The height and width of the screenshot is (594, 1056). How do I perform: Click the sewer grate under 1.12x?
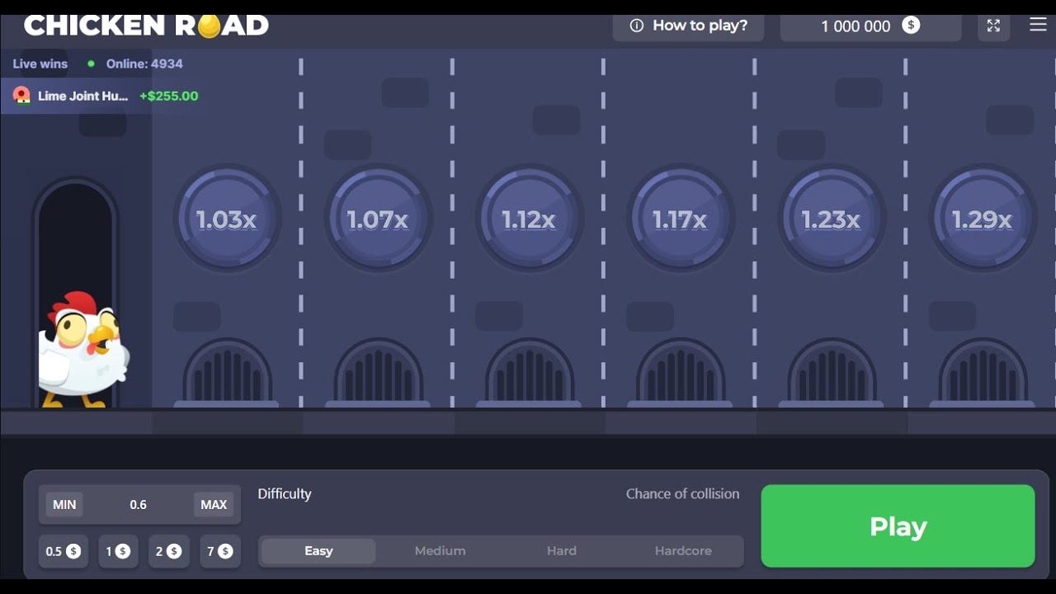(529, 373)
